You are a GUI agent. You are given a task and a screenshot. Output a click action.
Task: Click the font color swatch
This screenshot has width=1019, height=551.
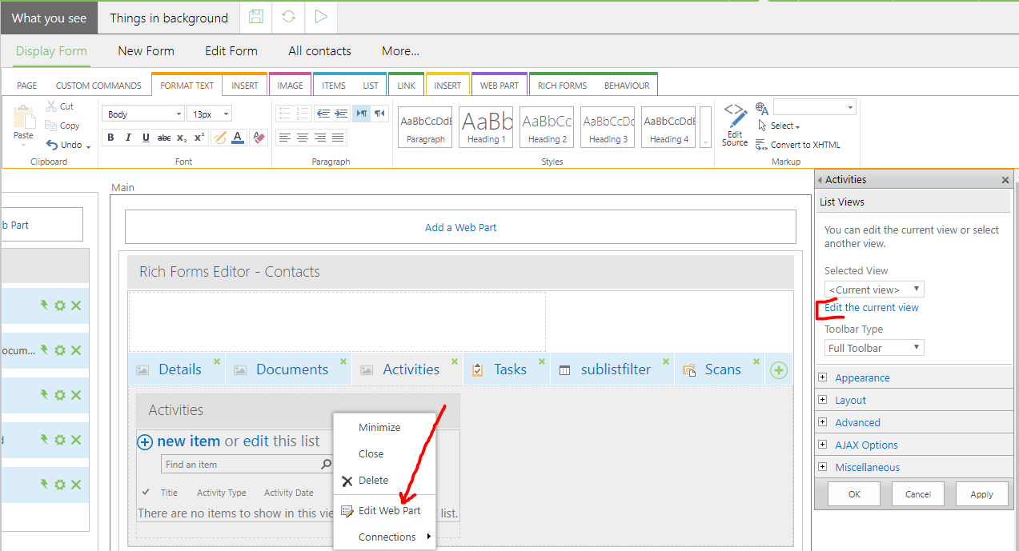(238, 138)
